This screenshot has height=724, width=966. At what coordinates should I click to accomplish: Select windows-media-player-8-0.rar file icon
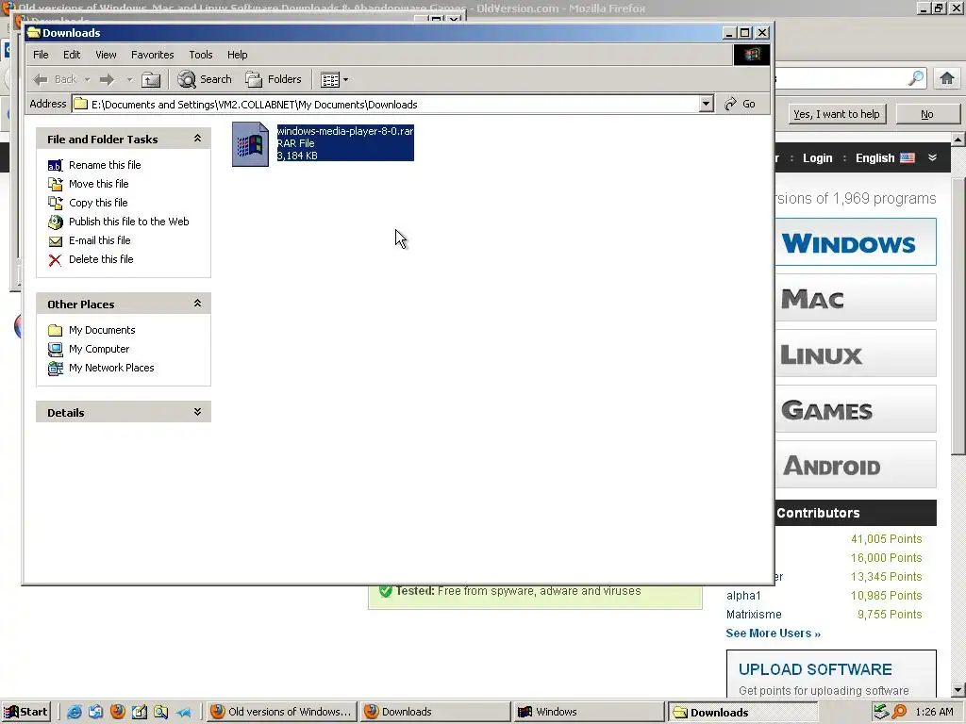coord(250,144)
